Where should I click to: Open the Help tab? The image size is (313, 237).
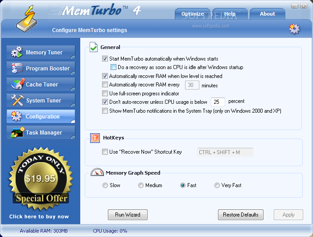click(230, 14)
